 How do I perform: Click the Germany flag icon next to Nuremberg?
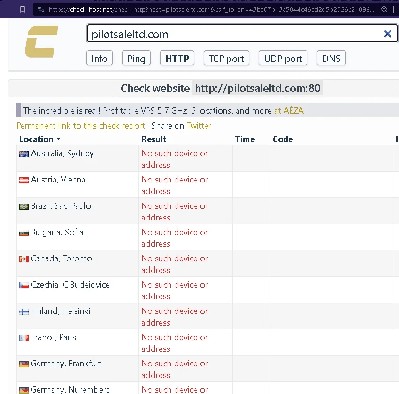click(24, 390)
